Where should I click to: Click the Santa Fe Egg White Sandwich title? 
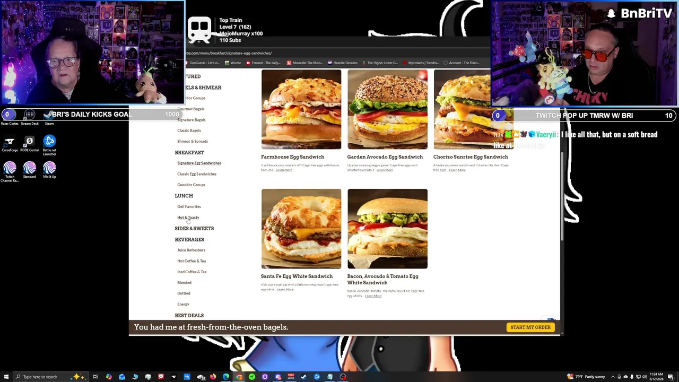point(297,276)
